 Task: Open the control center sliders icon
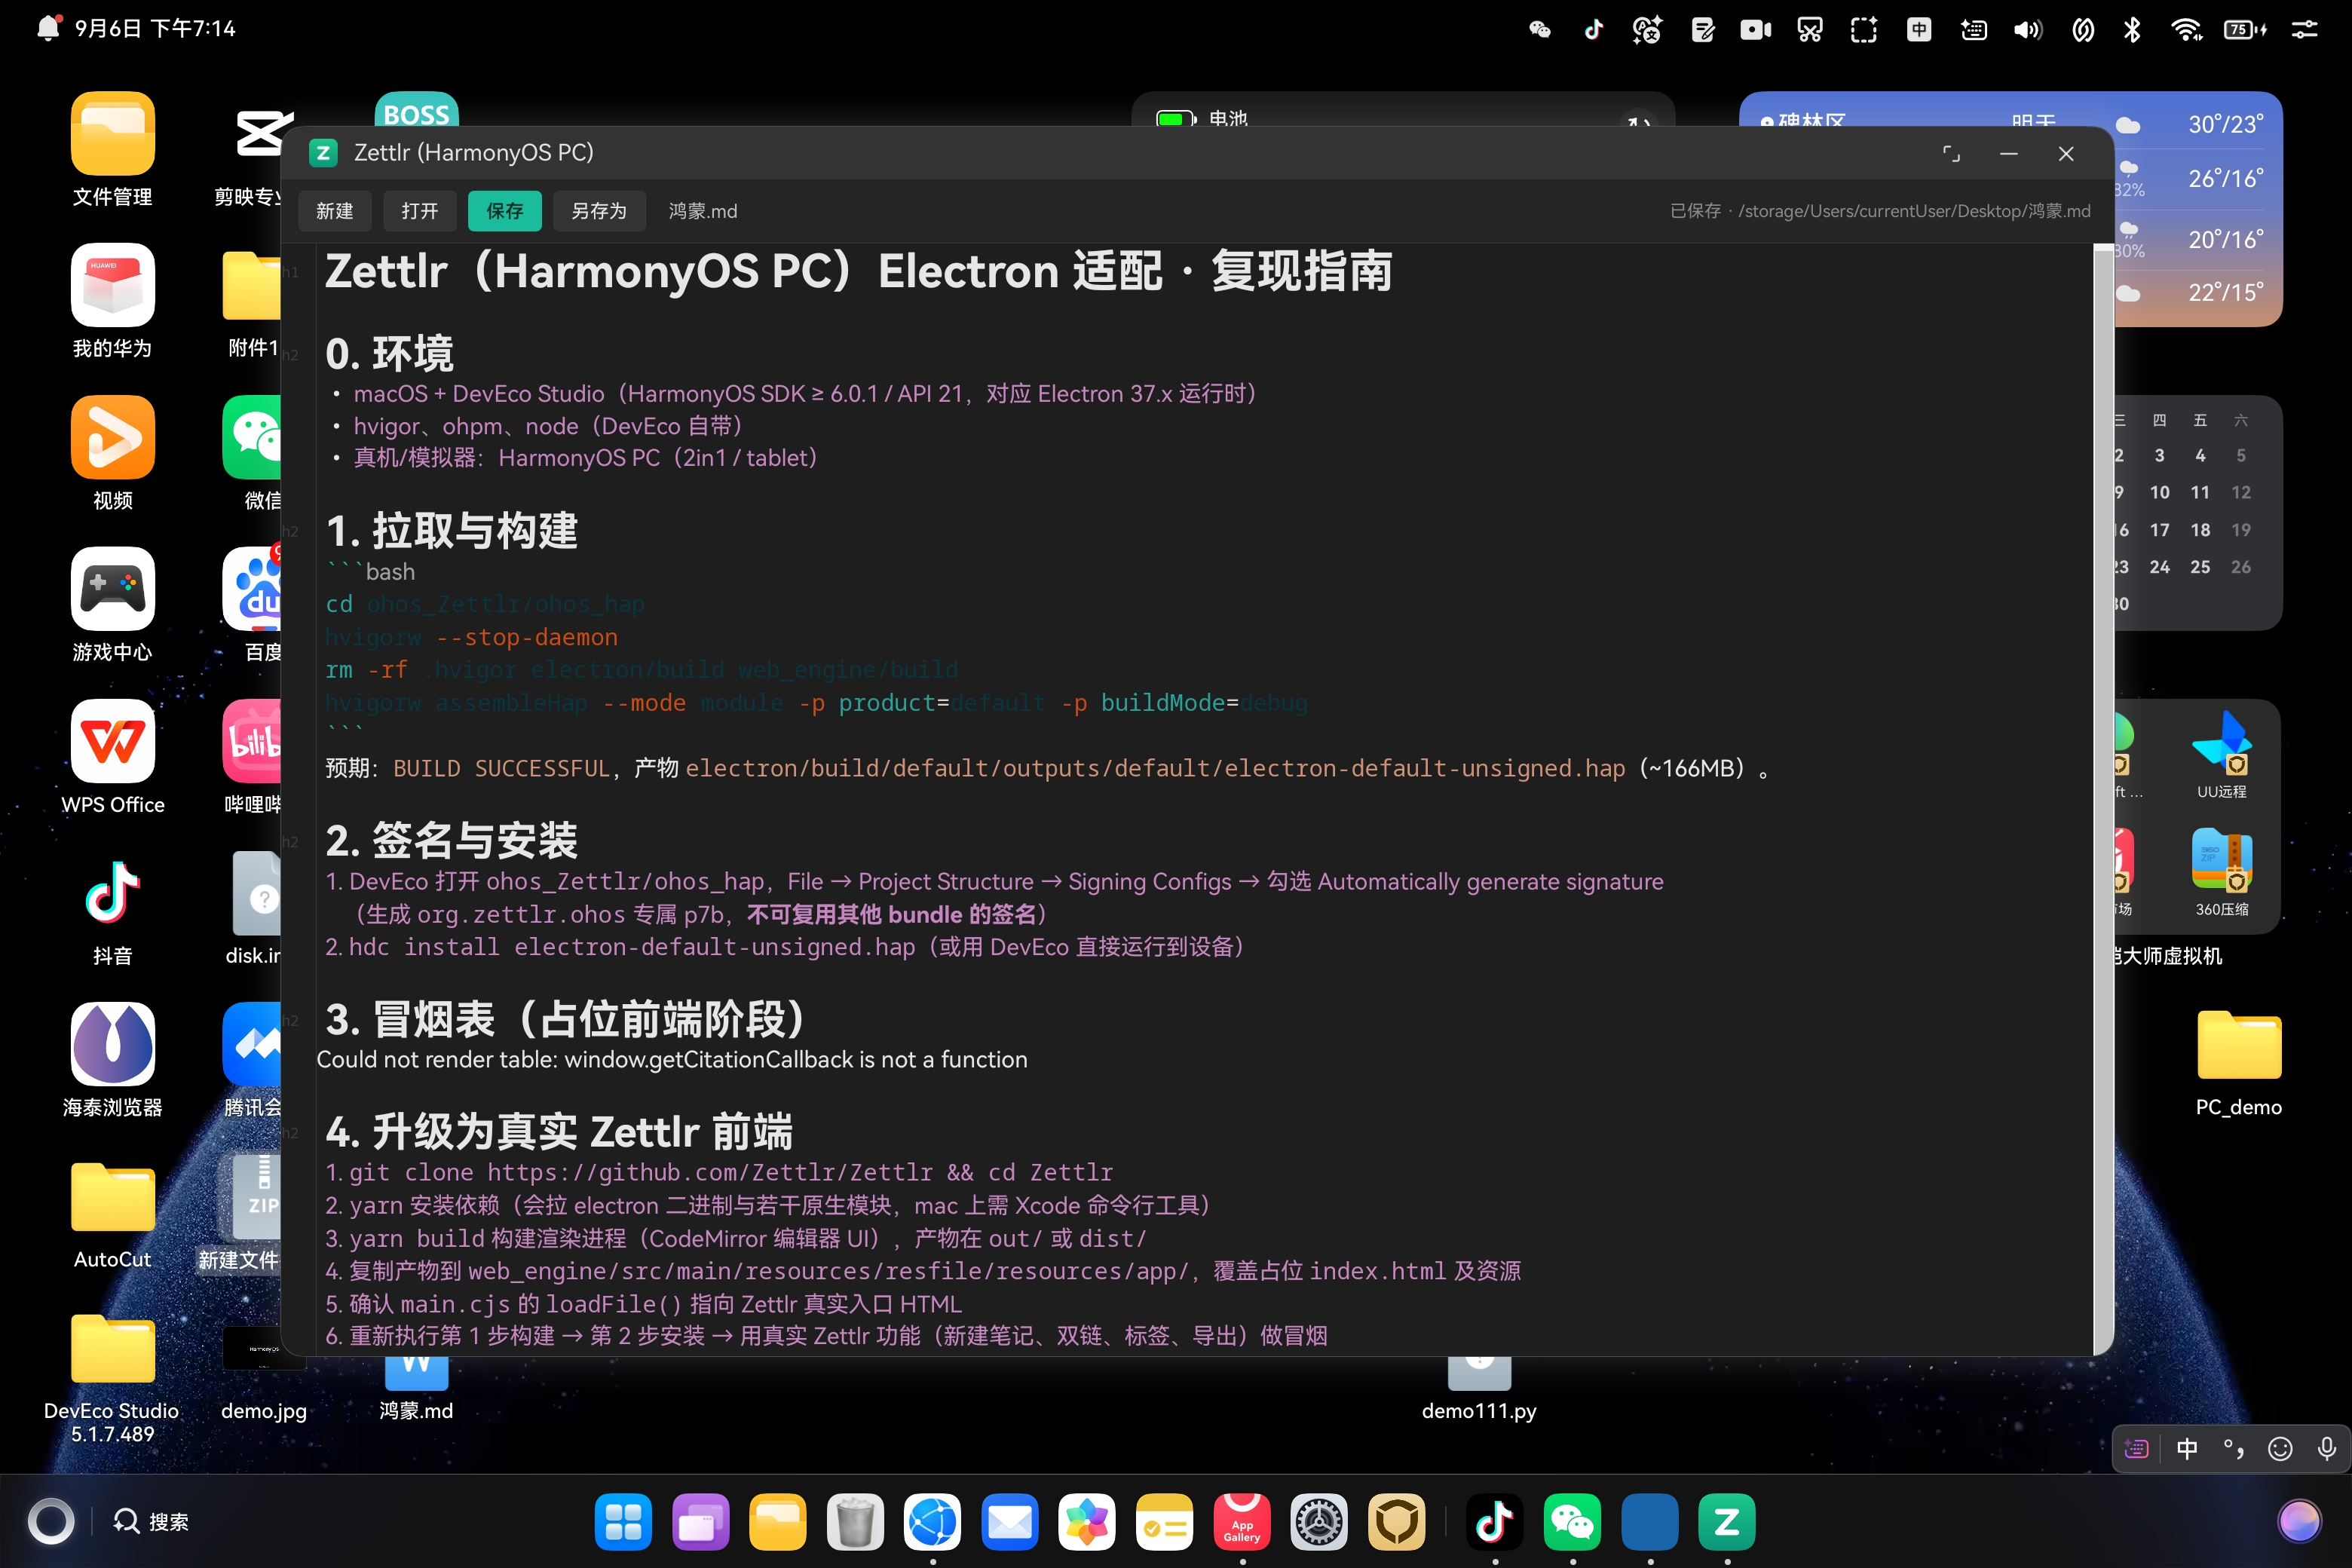[x=2305, y=29]
